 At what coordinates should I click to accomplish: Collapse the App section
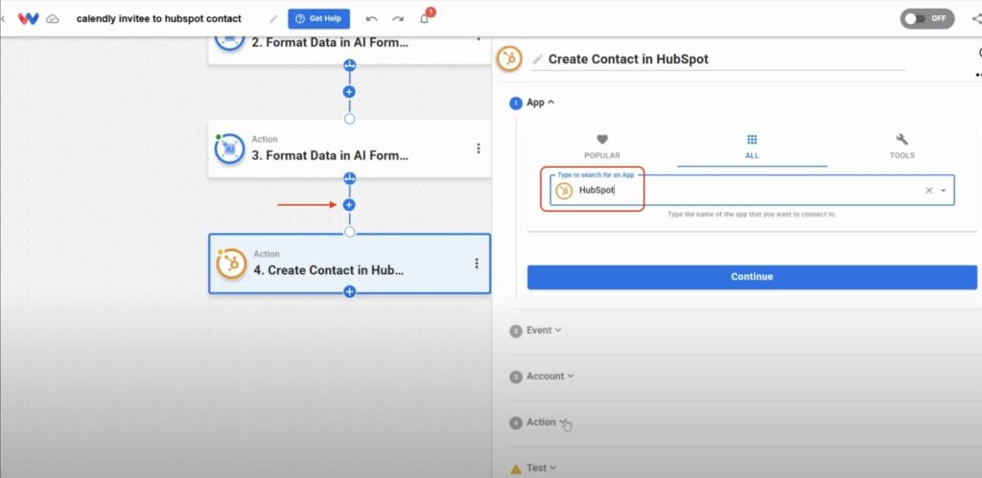[x=541, y=102]
